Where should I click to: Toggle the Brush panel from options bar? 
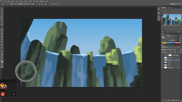tap(12, 4)
